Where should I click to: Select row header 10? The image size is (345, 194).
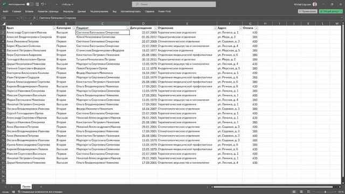pyautogui.click(x=3, y=68)
